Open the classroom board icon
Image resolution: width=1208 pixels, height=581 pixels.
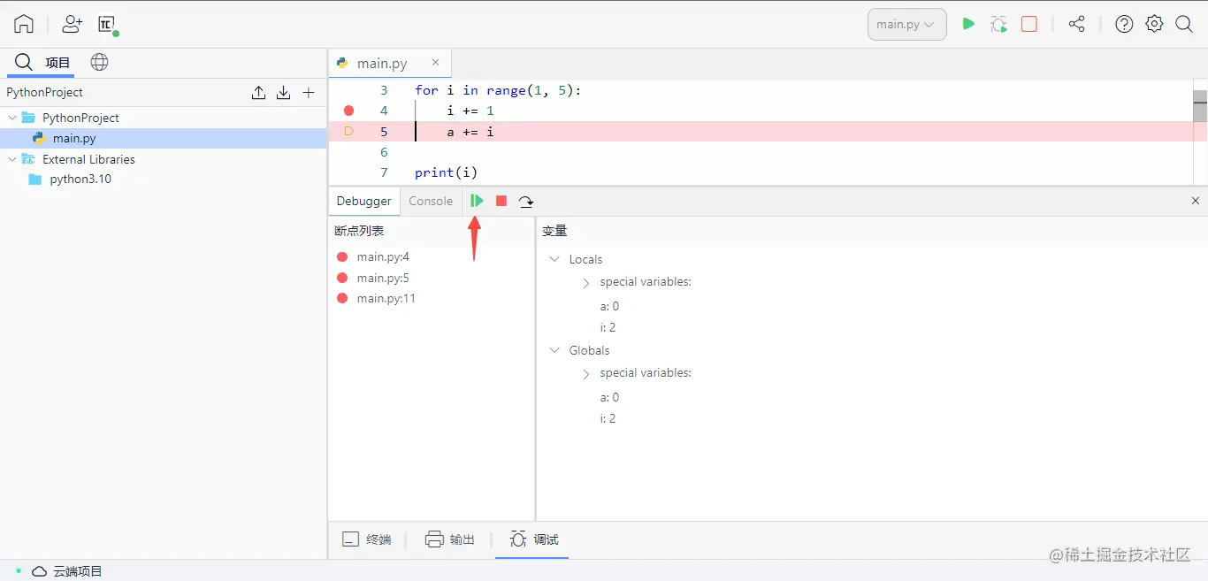108,25
